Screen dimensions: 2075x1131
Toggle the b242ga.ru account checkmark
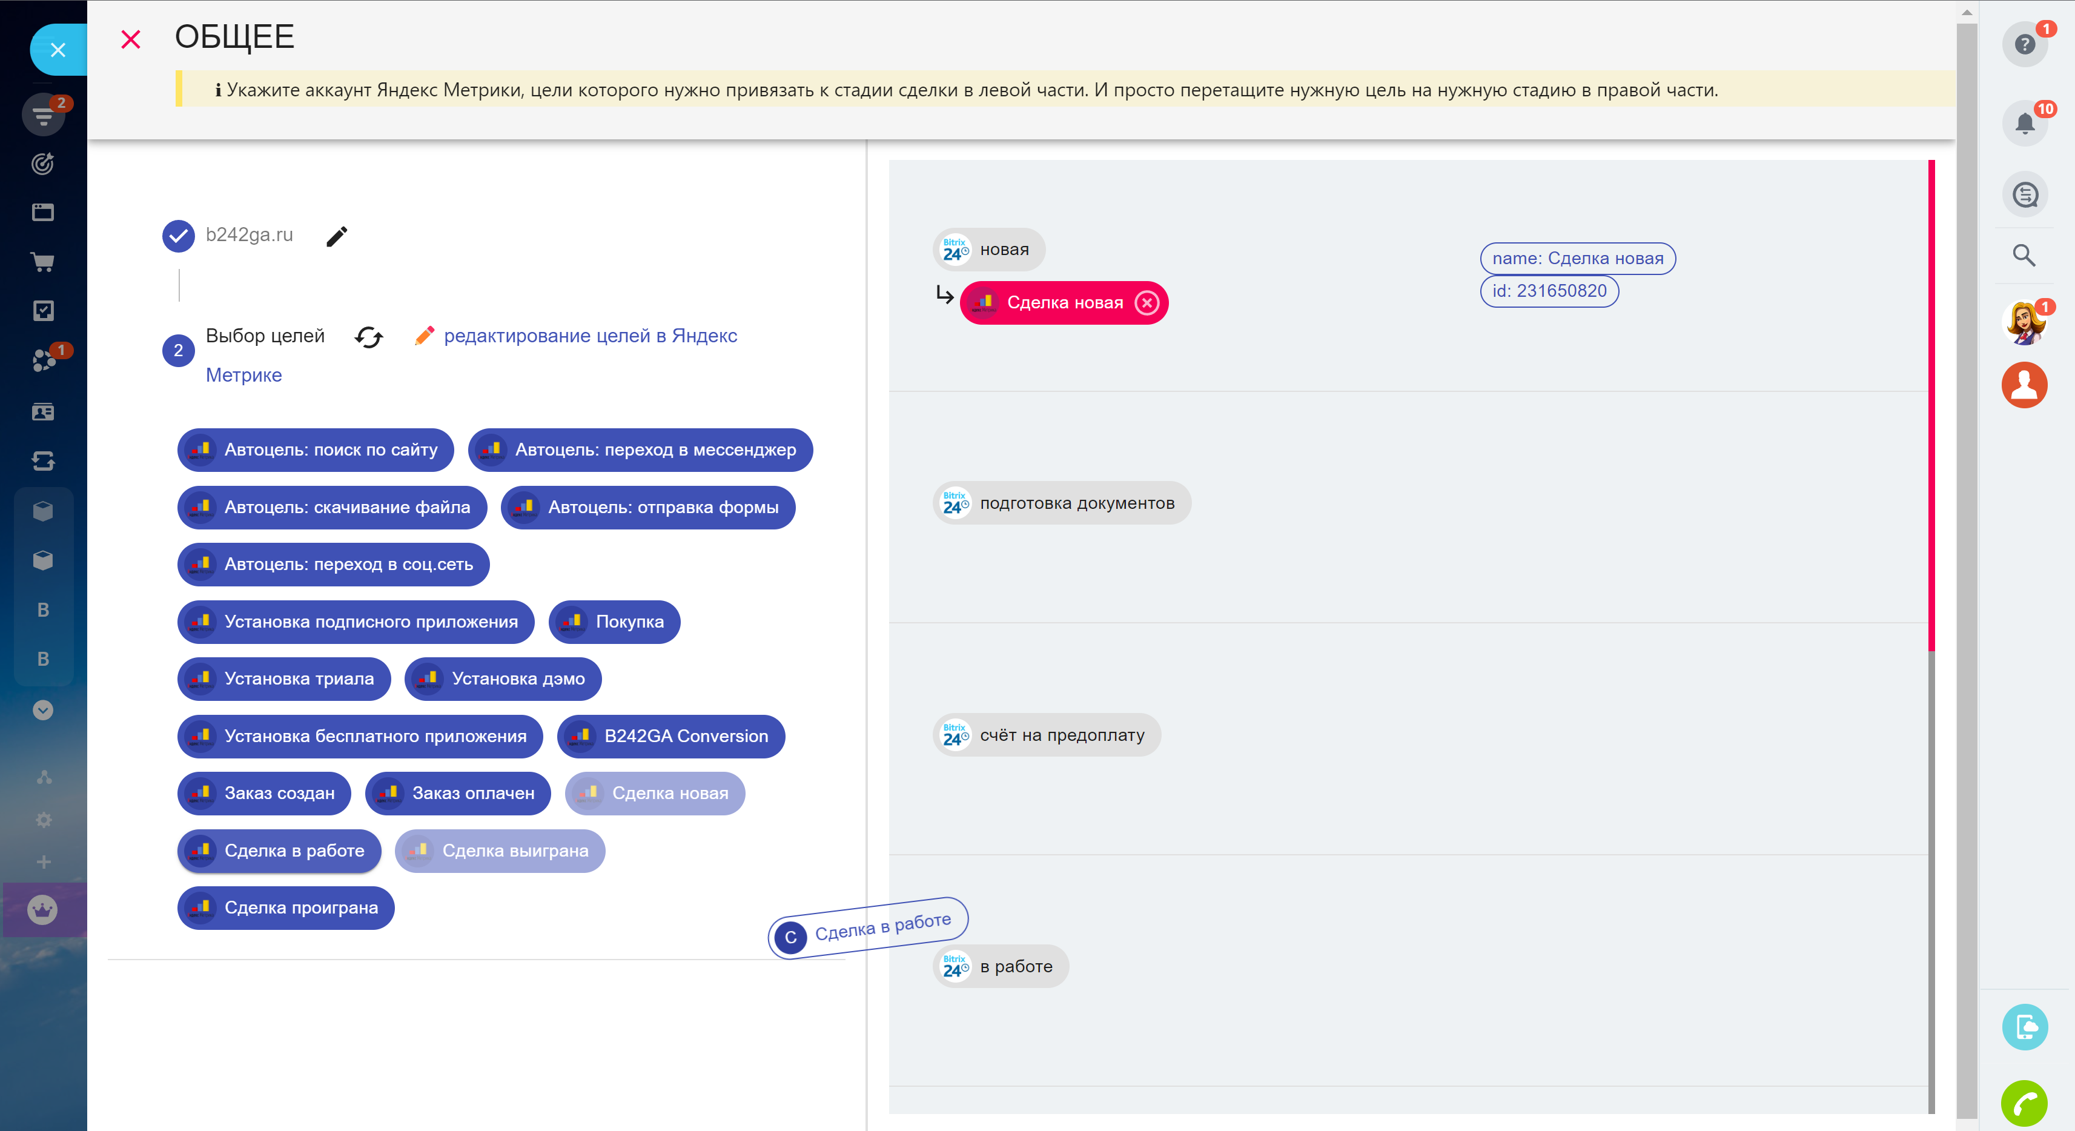178,236
